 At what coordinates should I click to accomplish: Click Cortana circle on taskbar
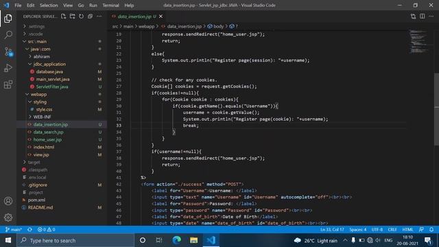143,240
